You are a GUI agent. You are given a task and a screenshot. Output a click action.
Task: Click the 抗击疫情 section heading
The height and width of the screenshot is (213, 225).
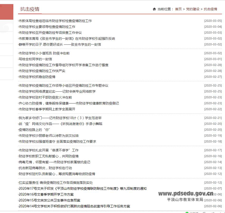pos(30,9)
